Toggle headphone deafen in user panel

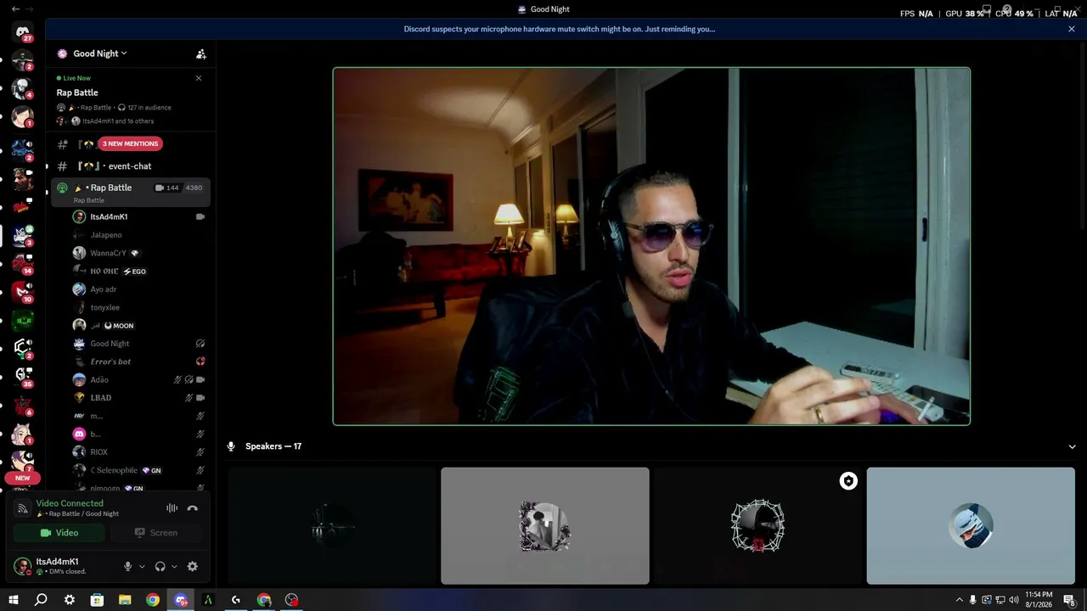tap(160, 567)
